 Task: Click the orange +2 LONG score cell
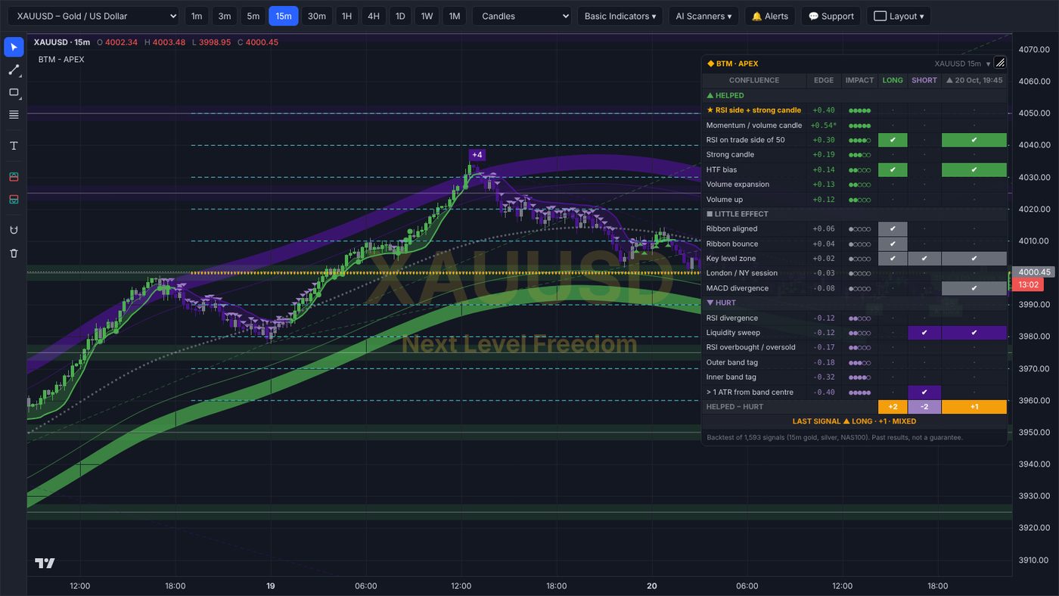893,407
